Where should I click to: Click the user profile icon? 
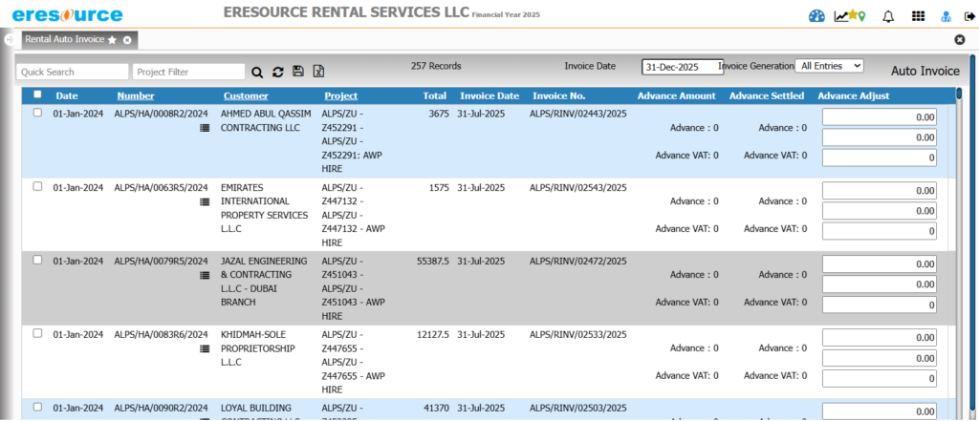(x=946, y=15)
